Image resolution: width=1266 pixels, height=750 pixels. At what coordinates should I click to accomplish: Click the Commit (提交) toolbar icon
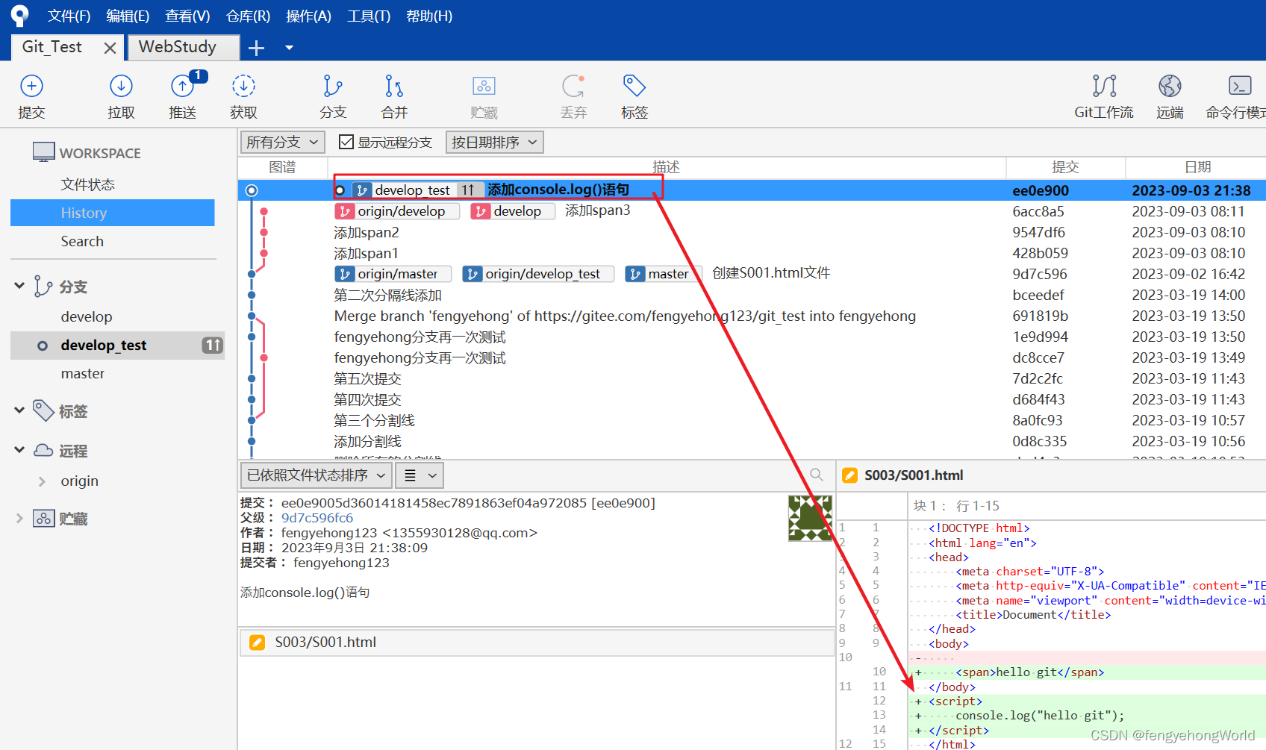31,87
